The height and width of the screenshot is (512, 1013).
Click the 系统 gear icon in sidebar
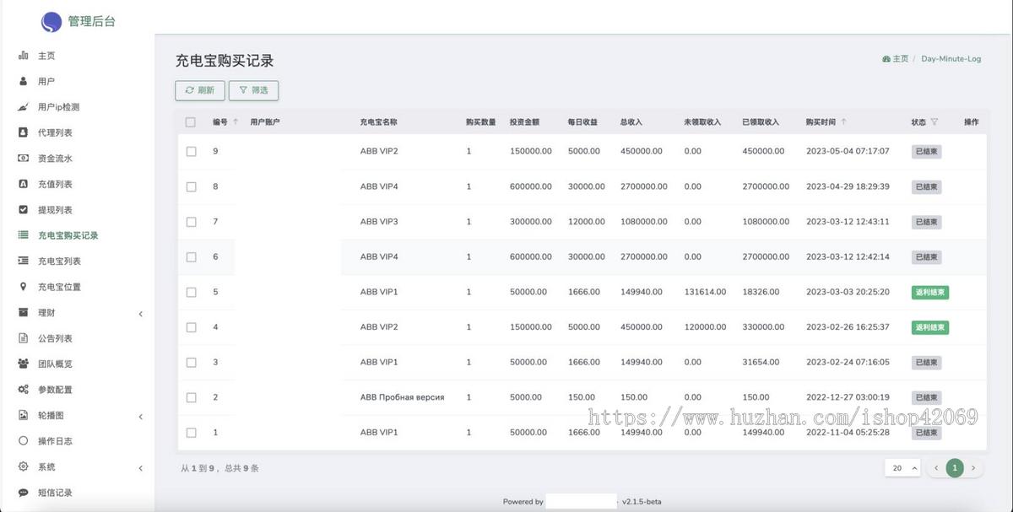tap(24, 467)
